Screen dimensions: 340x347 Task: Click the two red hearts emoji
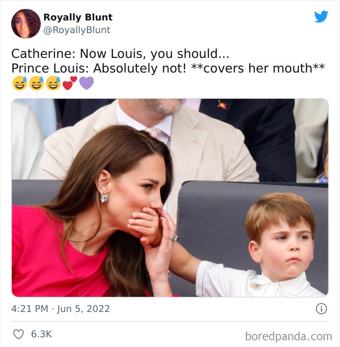(x=70, y=83)
